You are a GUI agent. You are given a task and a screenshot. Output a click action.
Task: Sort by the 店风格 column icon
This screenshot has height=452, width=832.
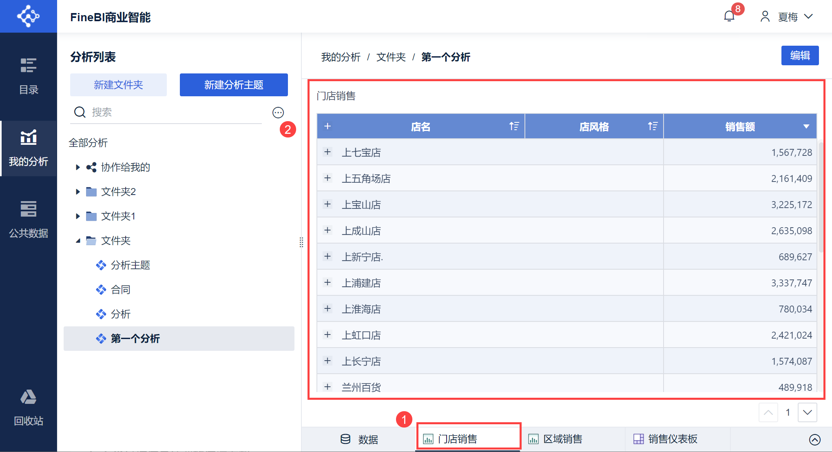click(x=653, y=126)
